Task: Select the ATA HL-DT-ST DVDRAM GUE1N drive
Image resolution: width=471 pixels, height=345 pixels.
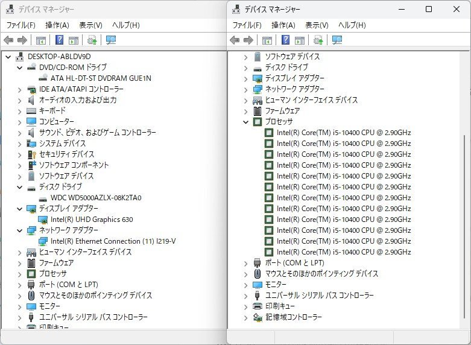Action: tap(101, 78)
